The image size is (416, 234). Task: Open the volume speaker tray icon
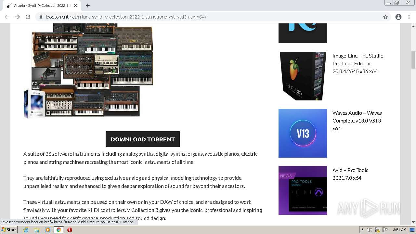370,230
